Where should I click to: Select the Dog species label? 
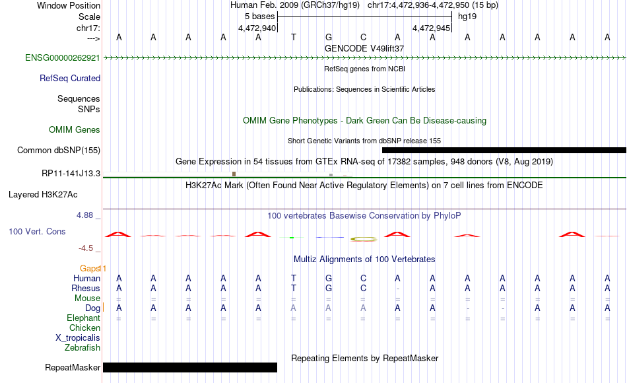click(x=93, y=308)
